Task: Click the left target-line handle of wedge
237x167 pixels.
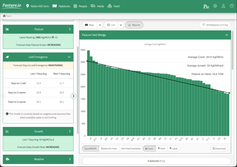Action: point(87,61)
